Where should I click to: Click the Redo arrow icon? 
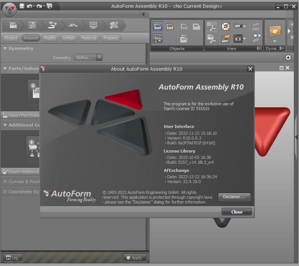click(39, 6)
